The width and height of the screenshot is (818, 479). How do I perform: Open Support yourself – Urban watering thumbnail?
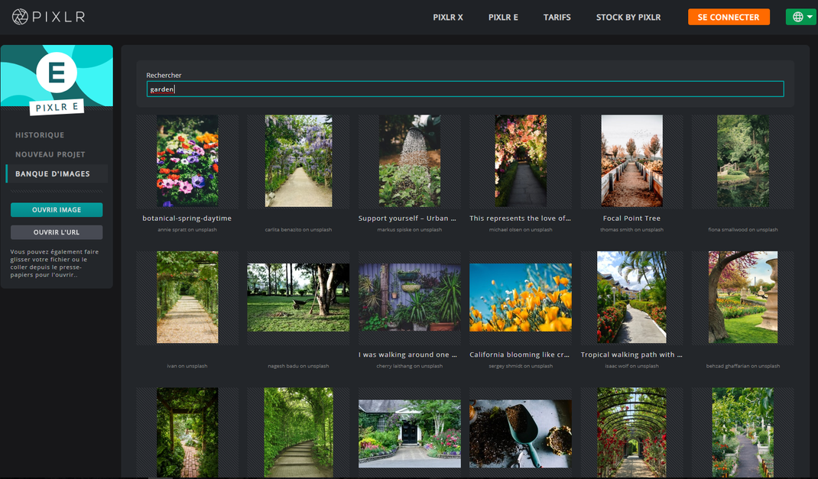410,161
